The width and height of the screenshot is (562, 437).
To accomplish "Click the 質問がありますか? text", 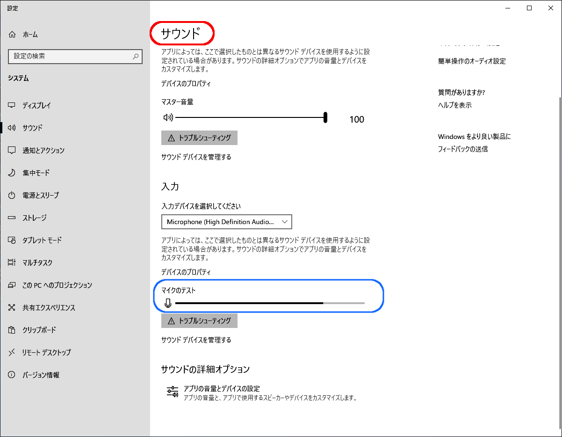I will click(461, 93).
